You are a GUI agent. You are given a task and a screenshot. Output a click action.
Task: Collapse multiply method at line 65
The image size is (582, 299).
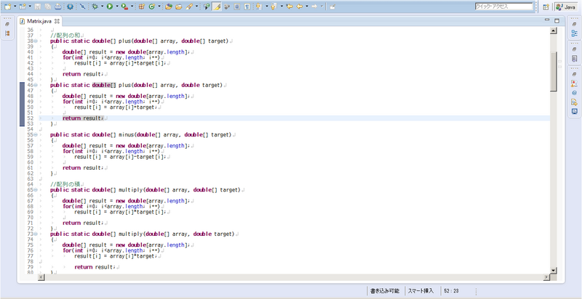click(36, 190)
